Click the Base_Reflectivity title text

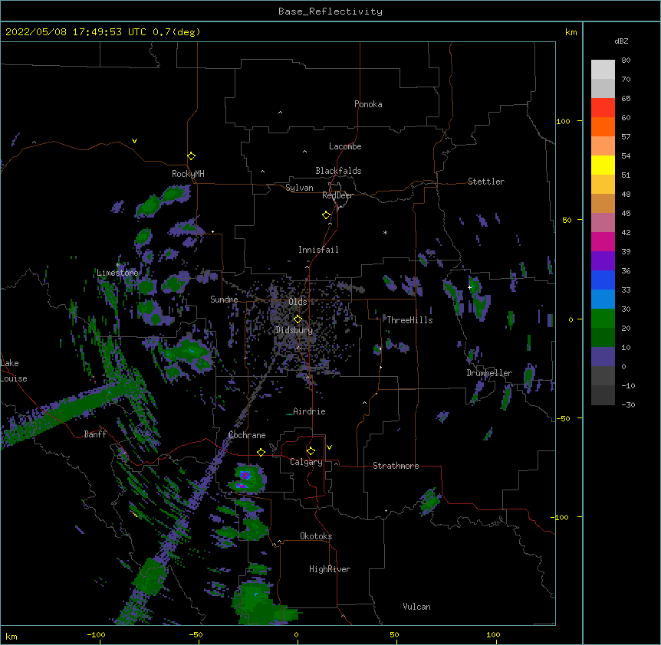pos(330,11)
